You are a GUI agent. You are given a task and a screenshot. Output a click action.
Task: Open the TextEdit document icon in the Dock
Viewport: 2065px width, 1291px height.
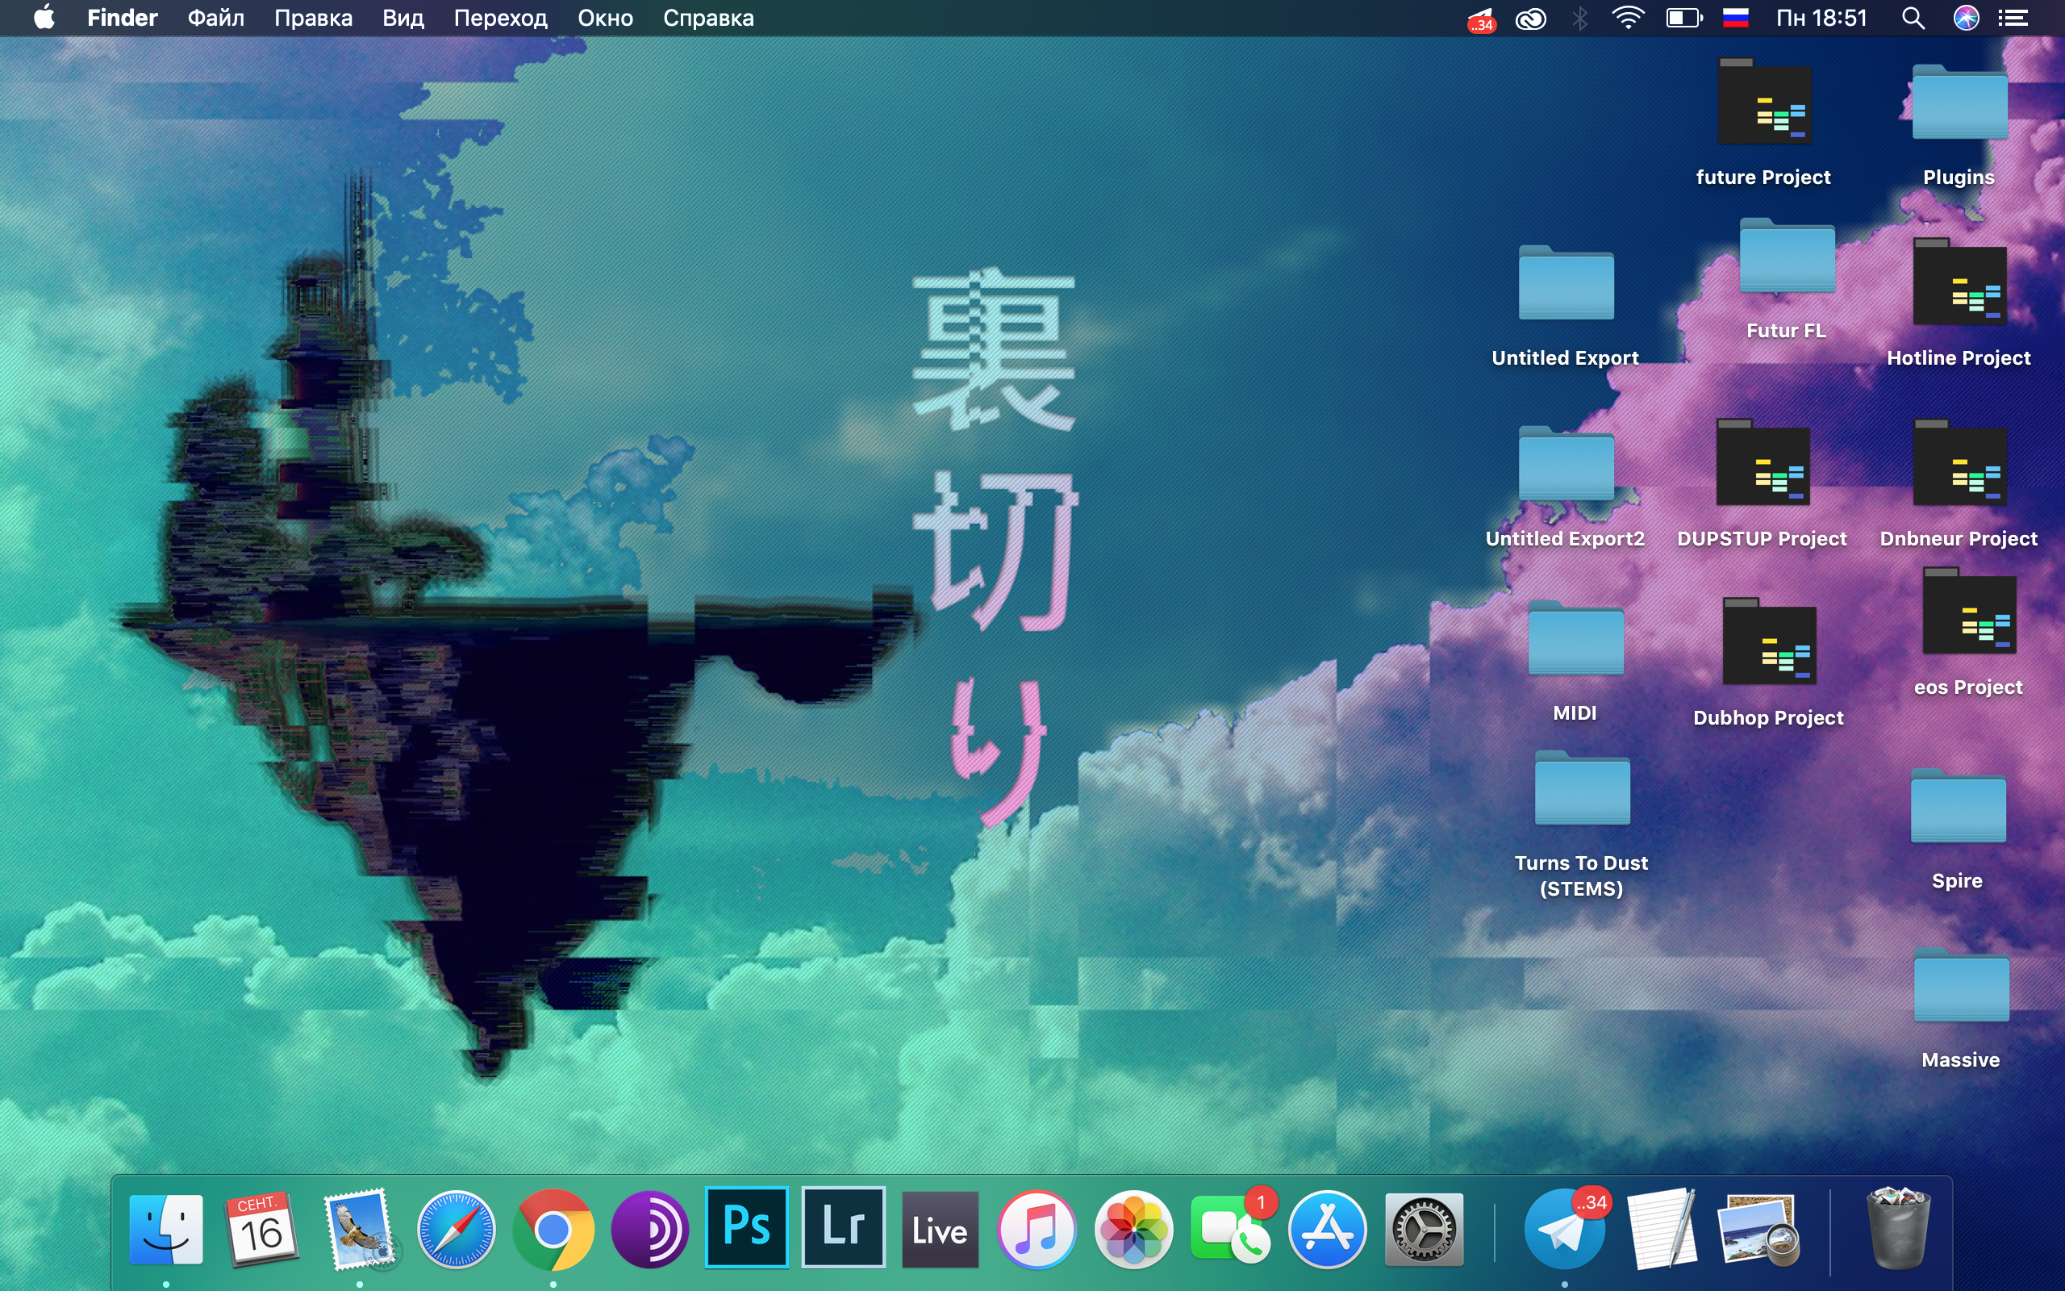click(x=1662, y=1229)
